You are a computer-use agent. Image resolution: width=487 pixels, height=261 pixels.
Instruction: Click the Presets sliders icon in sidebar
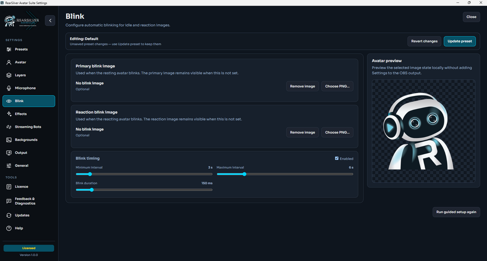click(9, 49)
